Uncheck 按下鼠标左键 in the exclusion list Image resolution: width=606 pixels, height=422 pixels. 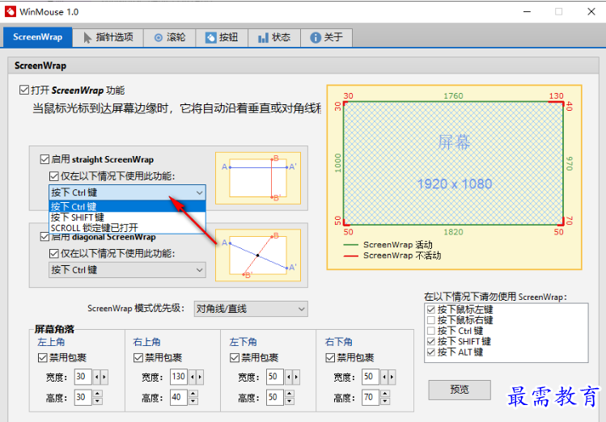(x=431, y=310)
